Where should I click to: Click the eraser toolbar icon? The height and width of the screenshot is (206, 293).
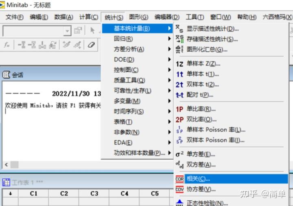coord(91,45)
